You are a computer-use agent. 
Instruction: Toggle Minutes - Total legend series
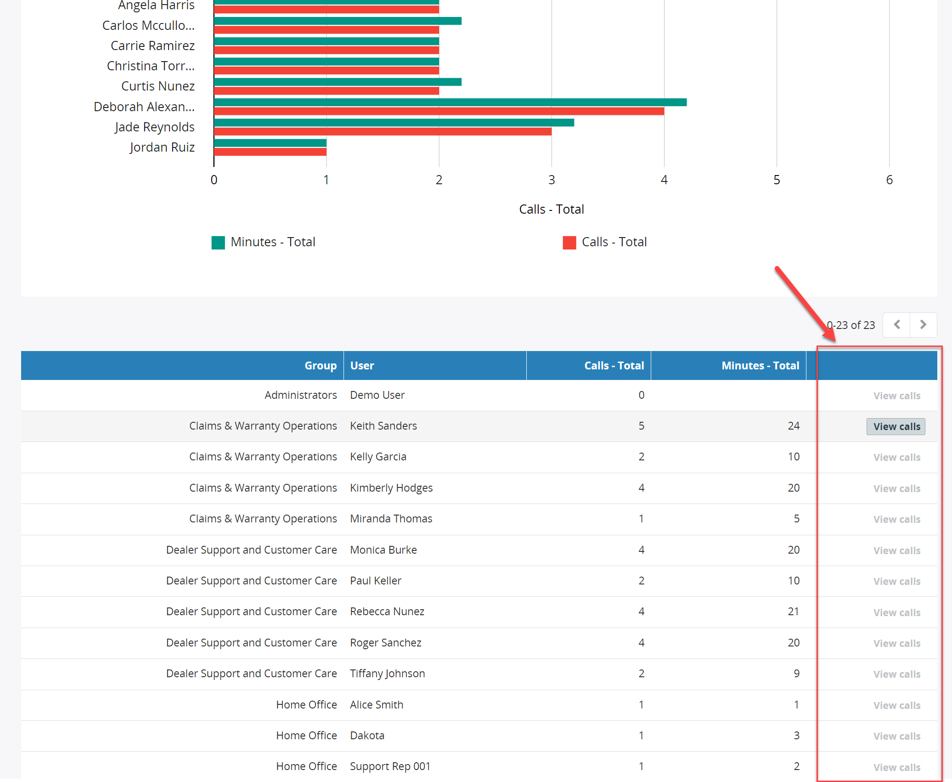263,242
